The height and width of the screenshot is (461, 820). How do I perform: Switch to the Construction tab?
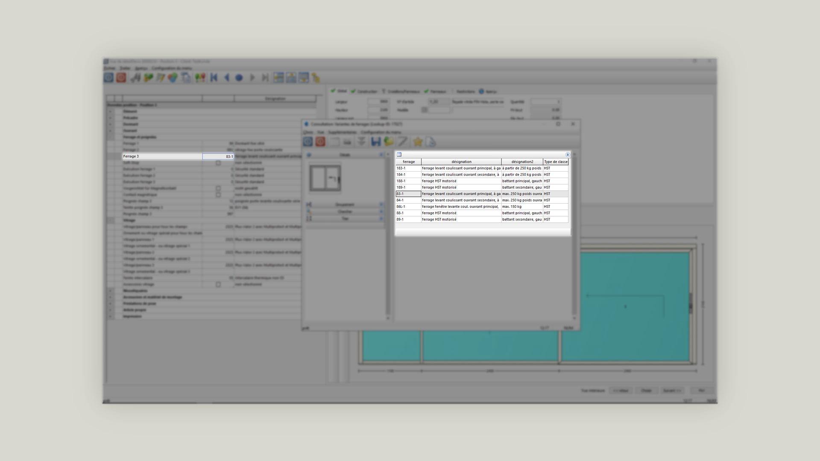364,91
